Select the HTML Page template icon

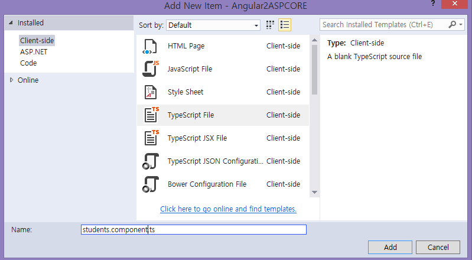tap(150, 47)
